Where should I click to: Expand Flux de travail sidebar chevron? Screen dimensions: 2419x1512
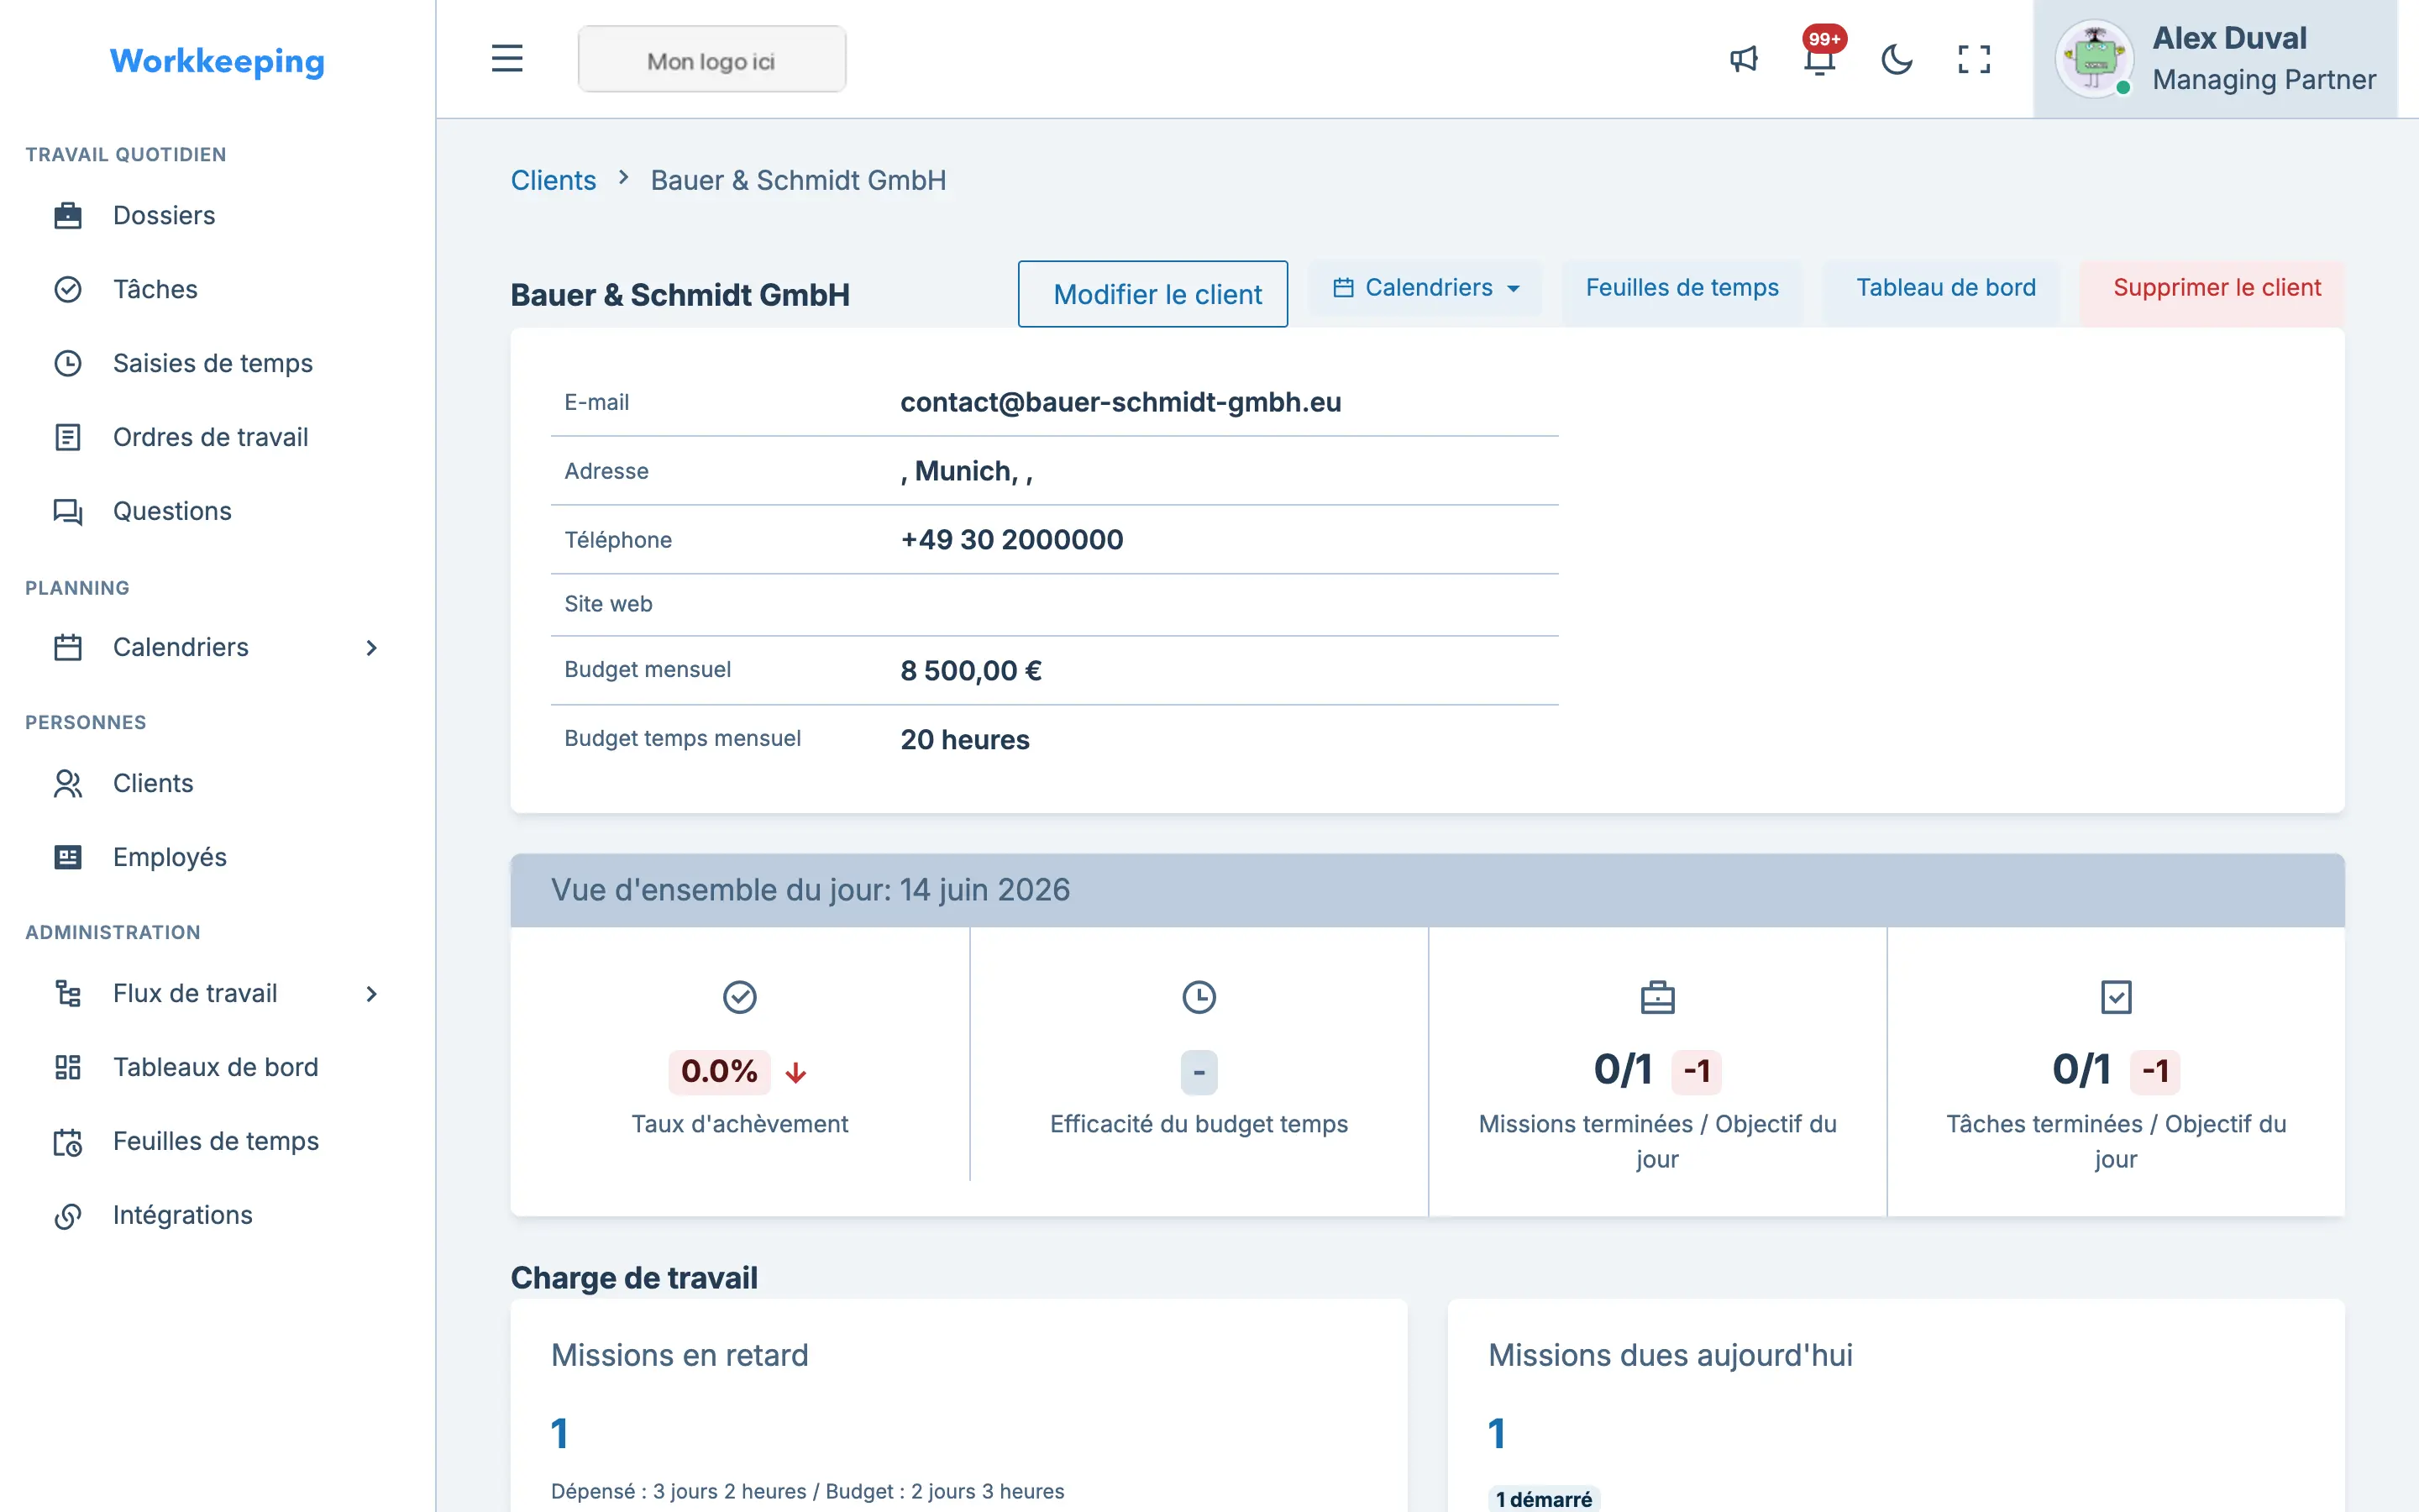coord(372,994)
